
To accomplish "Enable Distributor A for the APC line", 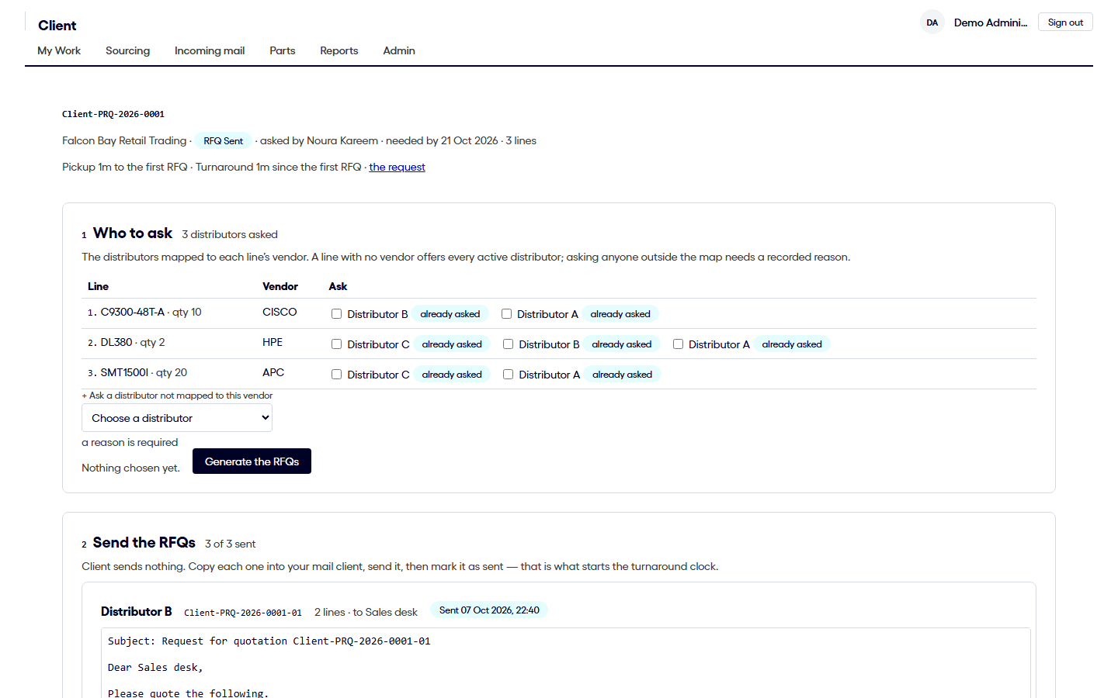I will (509, 375).
